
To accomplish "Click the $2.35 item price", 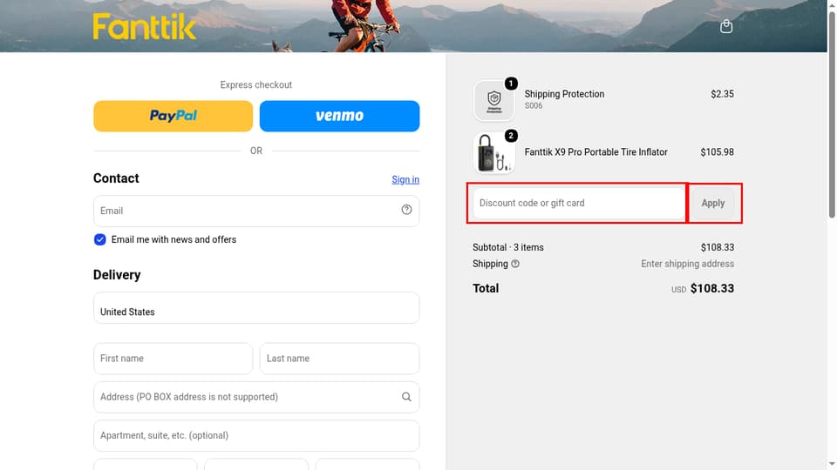I will 722,94.
